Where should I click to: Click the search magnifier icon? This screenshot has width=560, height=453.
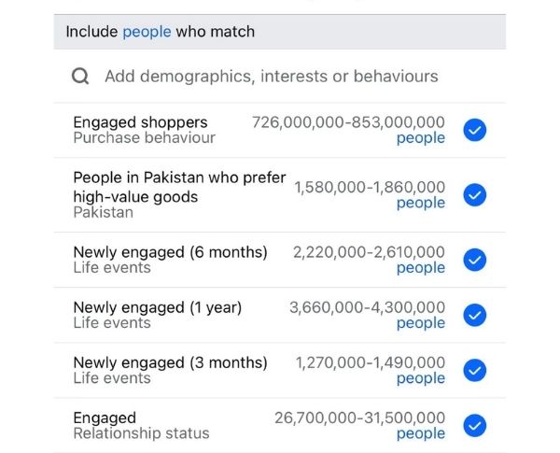(x=81, y=77)
